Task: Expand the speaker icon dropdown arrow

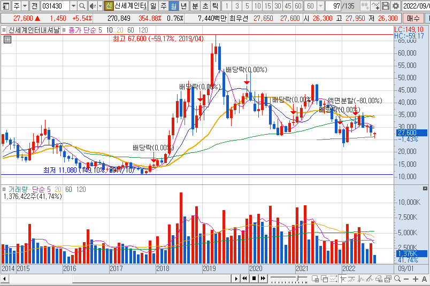Action: pyautogui.click(x=99, y=6)
